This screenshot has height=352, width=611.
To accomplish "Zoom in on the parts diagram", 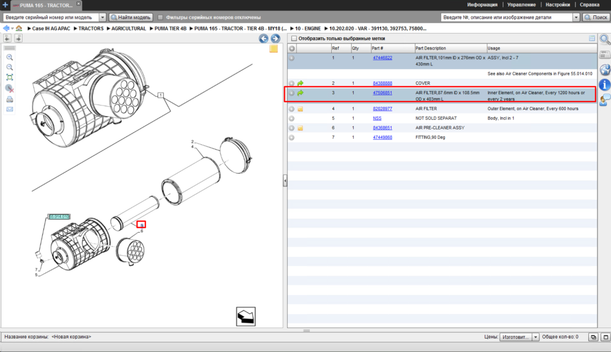I will pos(10,57).
